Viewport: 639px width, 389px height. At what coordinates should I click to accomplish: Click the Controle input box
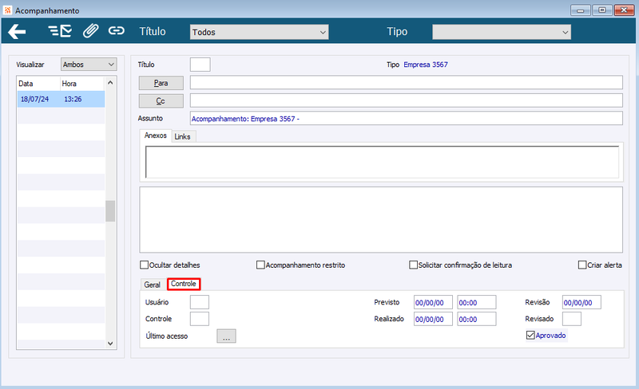tap(200, 319)
